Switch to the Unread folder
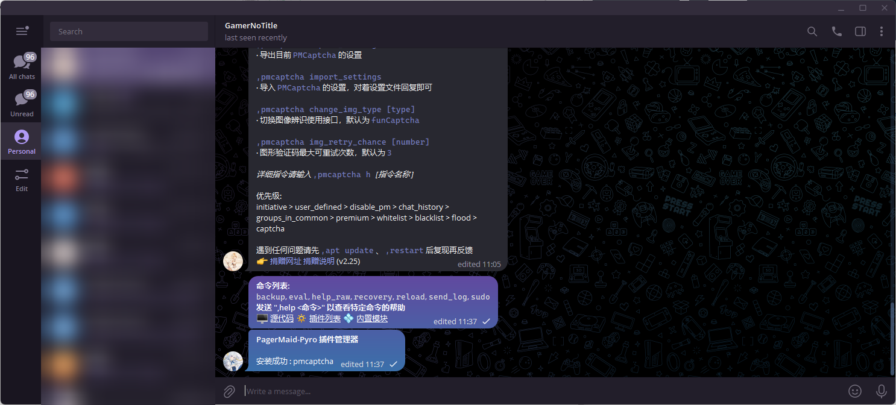The height and width of the screenshot is (405, 896). click(22, 104)
